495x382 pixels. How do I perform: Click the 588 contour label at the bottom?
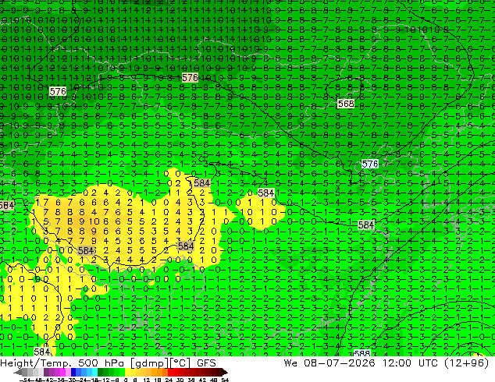pos(361,353)
